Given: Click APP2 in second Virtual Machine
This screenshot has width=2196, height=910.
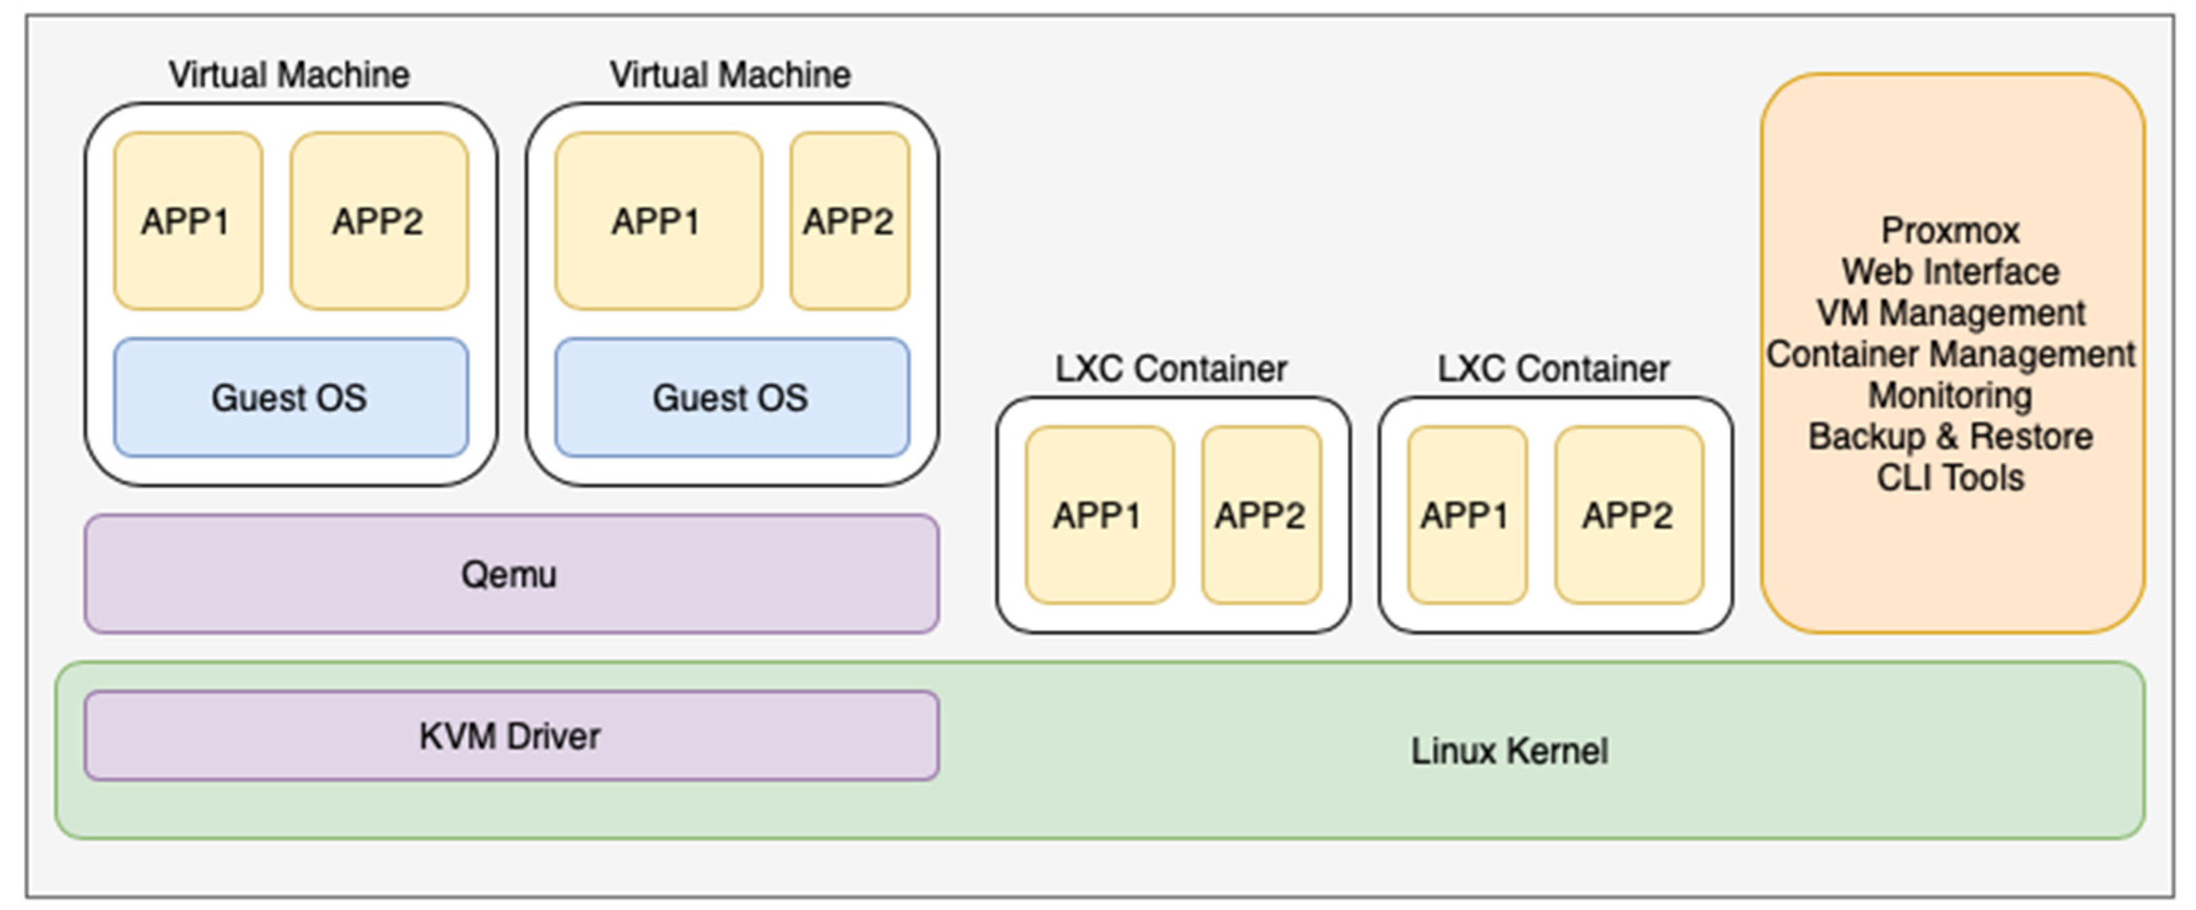Looking at the screenshot, I should coord(849,220).
